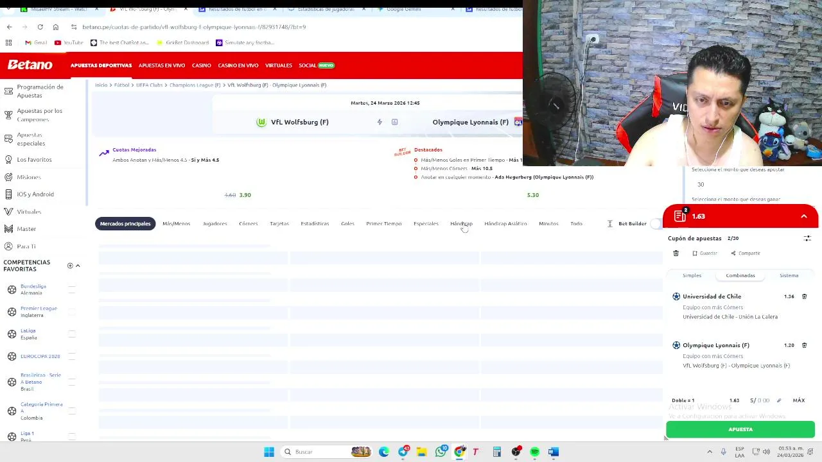Open Casino en Vivo menu
The image size is (822, 462).
(x=238, y=65)
